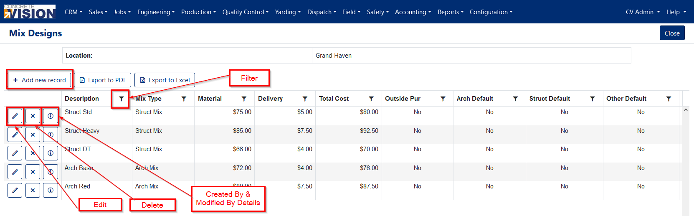The height and width of the screenshot is (216, 694).
Task: Open the Production menu
Action: click(x=199, y=12)
